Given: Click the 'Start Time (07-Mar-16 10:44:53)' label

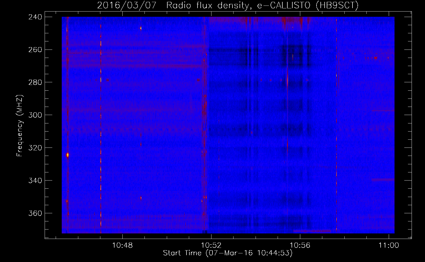Looking at the screenshot, I should tap(228, 253).
